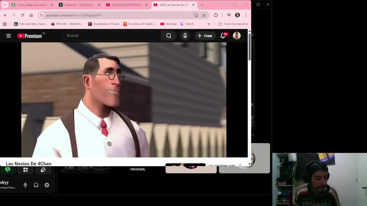Open the YouTube guide hamburger menu
Image resolution: width=367 pixels, height=206 pixels.
coord(9,36)
